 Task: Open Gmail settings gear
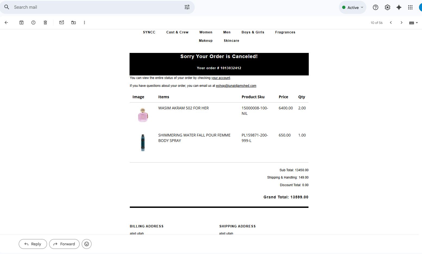tap(388, 7)
